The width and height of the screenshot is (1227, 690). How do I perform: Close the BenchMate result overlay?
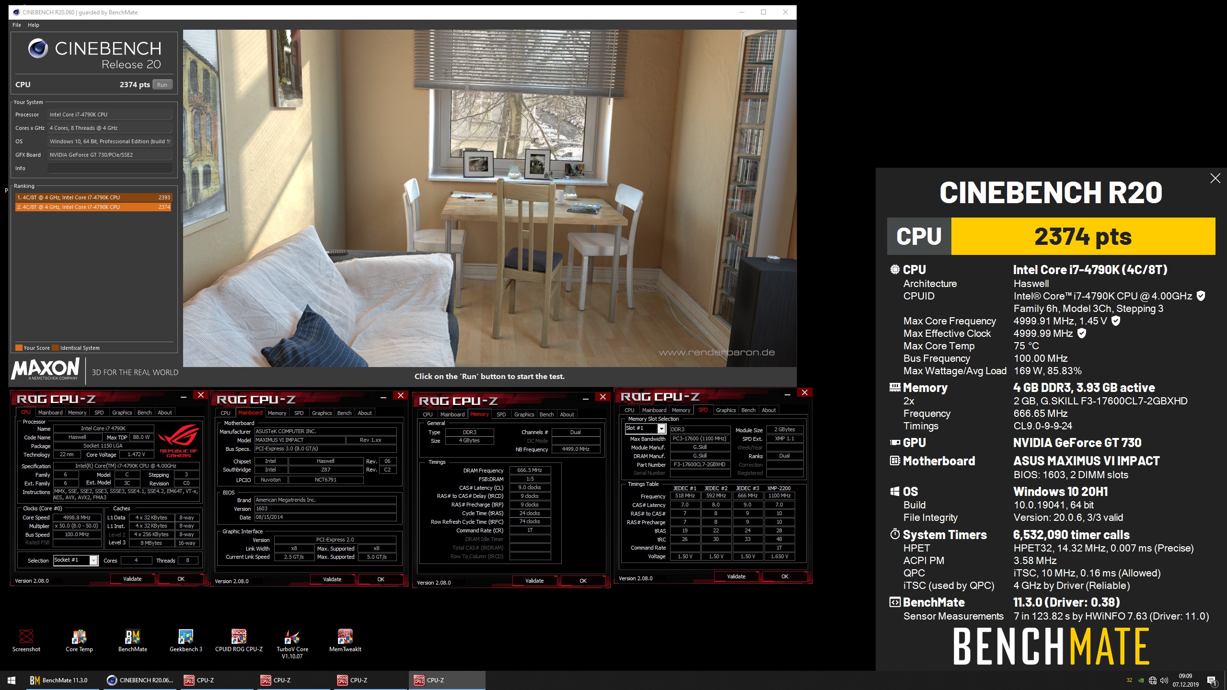pos(1215,178)
